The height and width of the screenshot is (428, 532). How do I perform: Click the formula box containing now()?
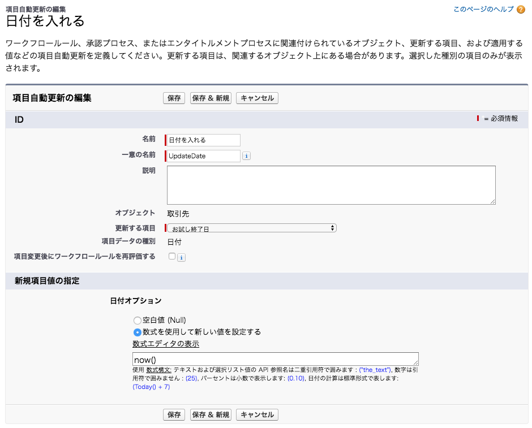pyautogui.click(x=275, y=359)
